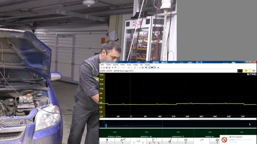Viewport: 257px width, 144px height.
Task: Open the Режим menu
Action: [x=122, y=65]
